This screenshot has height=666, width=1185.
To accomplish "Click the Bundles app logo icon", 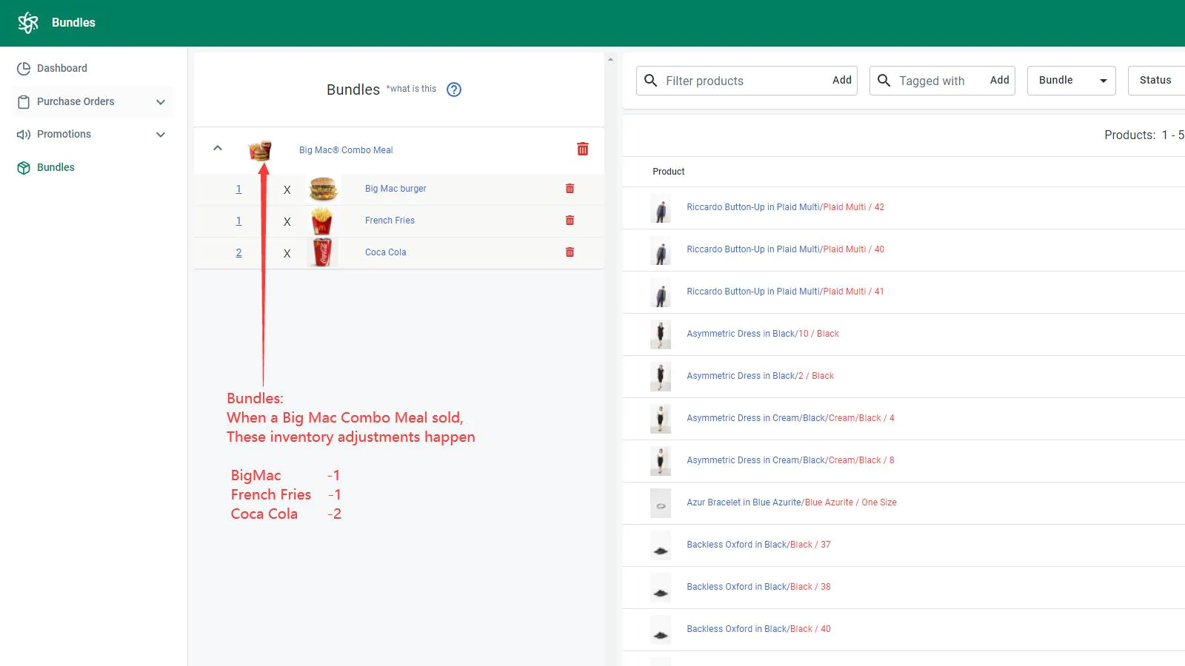I will point(28,23).
